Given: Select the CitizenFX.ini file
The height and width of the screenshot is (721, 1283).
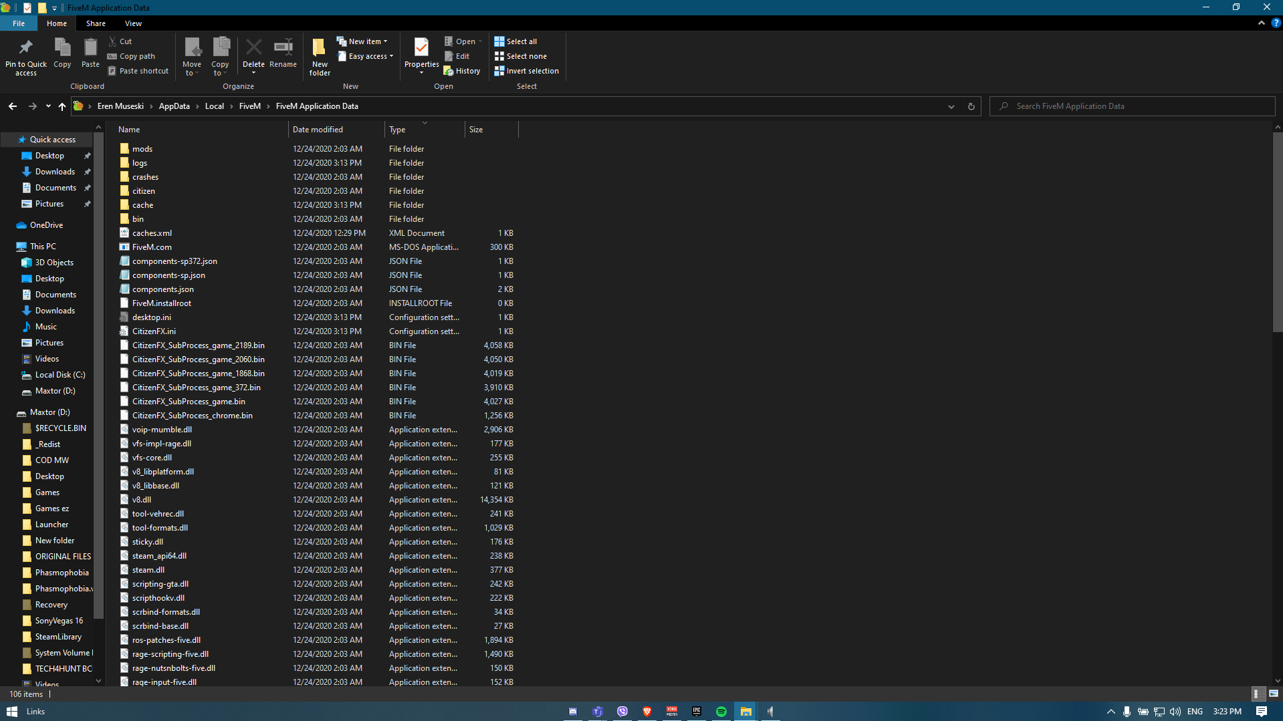Looking at the screenshot, I should click(154, 331).
